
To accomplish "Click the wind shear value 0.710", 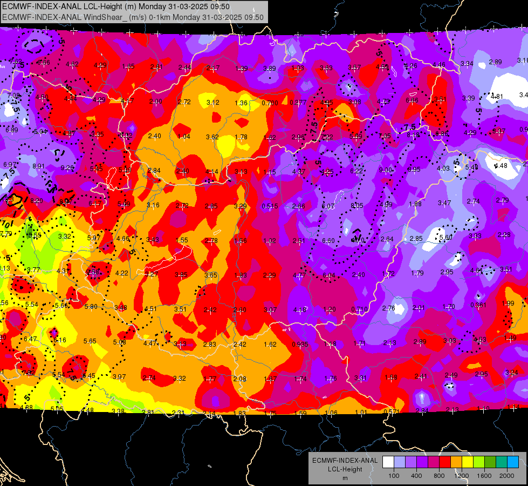I will click(359, 309).
